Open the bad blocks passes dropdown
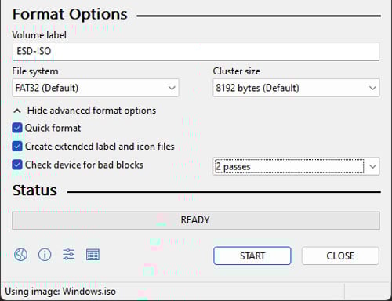Image resolution: width=392 pixels, height=301 pixels. pyautogui.click(x=296, y=166)
